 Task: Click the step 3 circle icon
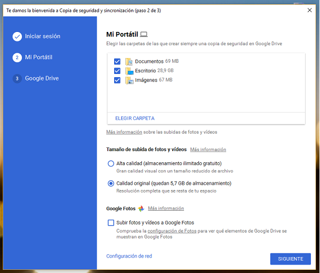click(17, 79)
